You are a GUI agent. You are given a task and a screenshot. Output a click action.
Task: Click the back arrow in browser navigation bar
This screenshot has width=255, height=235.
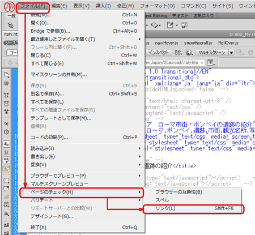coord(10,62)
